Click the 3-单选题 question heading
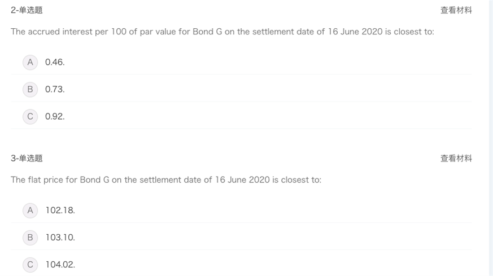Viewport: 493px width, 276px height. point(27,159)
